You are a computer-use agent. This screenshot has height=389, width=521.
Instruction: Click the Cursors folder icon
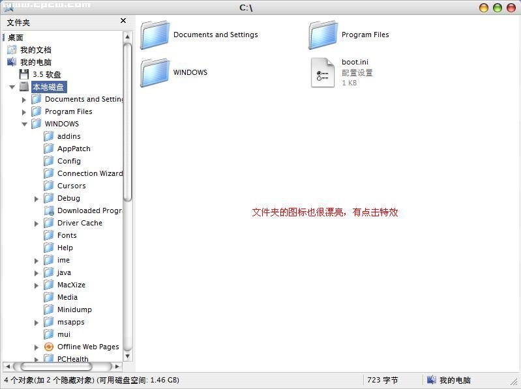(x=49, y=186)
